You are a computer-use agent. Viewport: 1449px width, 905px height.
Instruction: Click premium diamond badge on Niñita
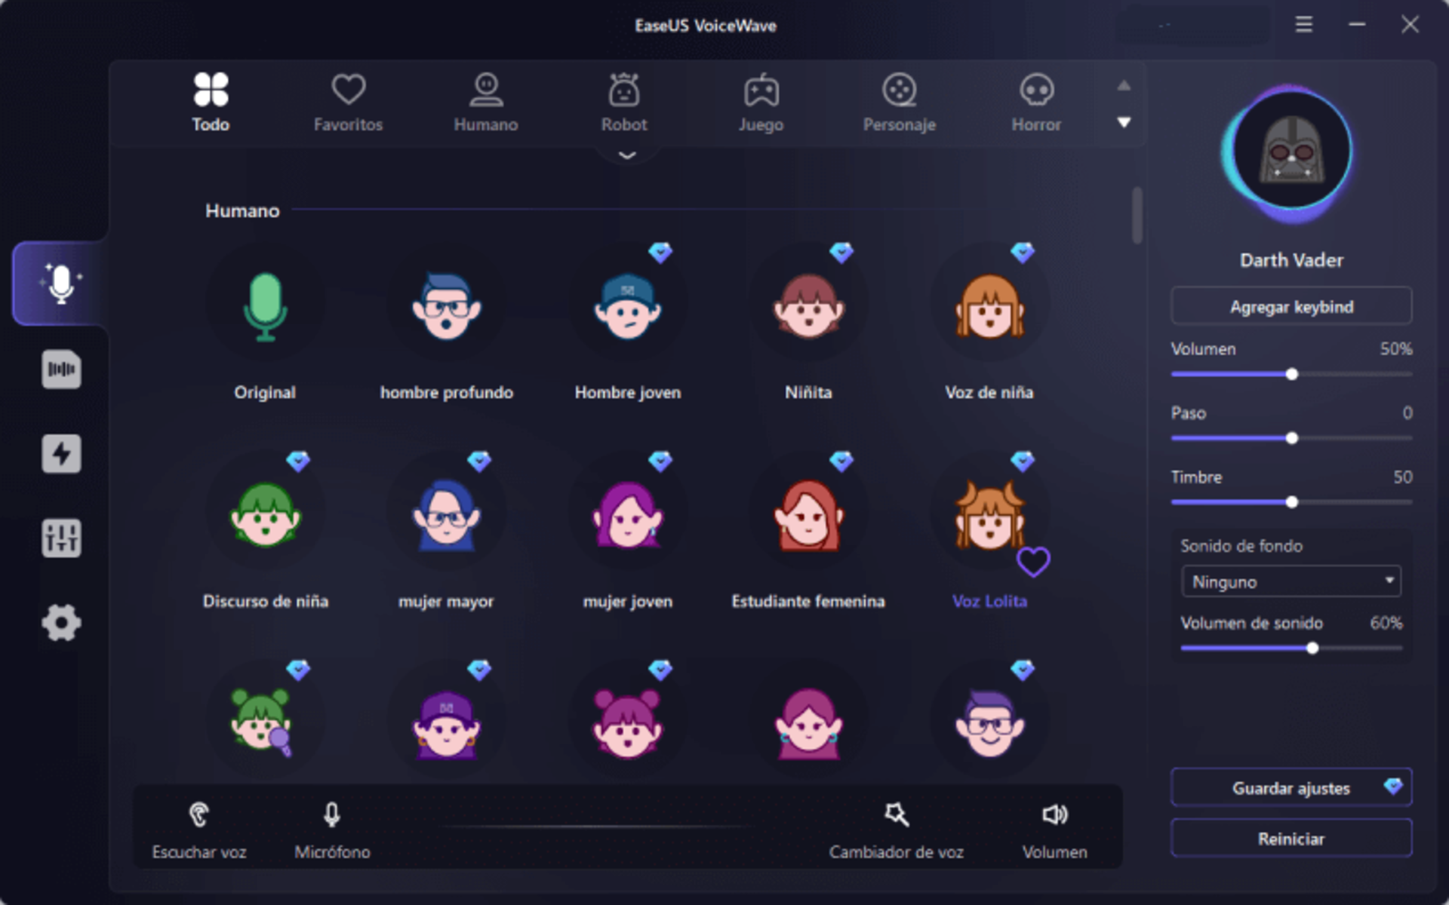841,252
